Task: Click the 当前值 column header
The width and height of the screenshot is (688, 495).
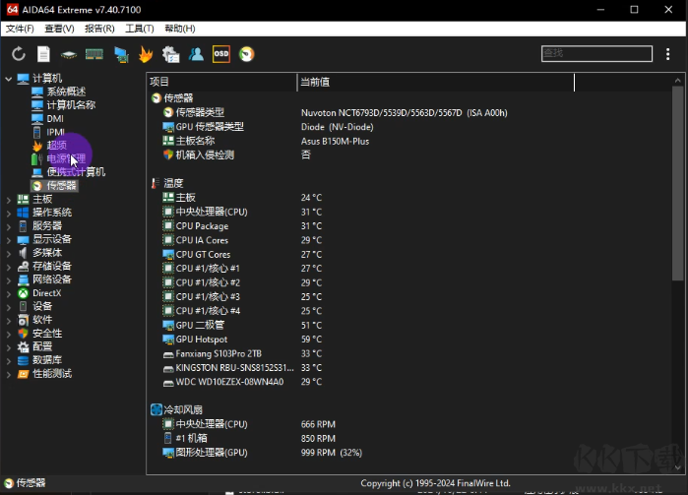Action: [x=436, y=82]
